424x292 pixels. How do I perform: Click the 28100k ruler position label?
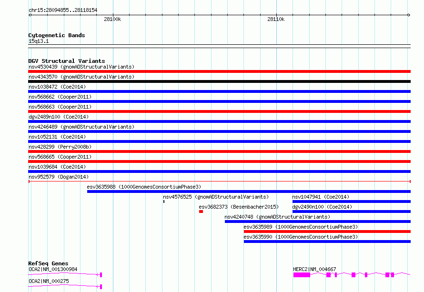pos(112,19)
